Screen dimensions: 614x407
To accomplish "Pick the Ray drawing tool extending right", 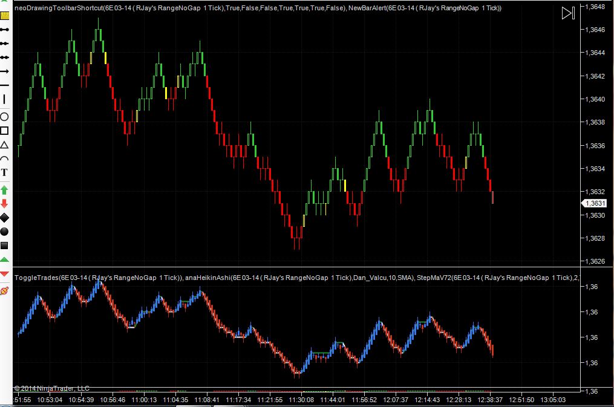I will [x=4, y=44].
